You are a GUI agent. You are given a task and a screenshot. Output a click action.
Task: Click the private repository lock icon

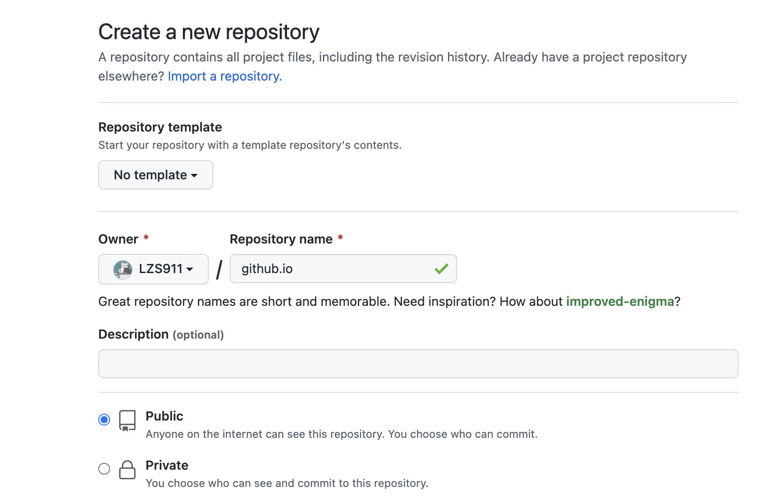coord(127,470)
